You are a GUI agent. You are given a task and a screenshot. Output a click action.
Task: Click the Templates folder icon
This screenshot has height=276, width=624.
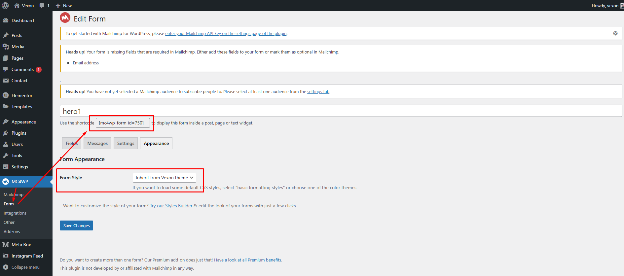pos(6,107)
